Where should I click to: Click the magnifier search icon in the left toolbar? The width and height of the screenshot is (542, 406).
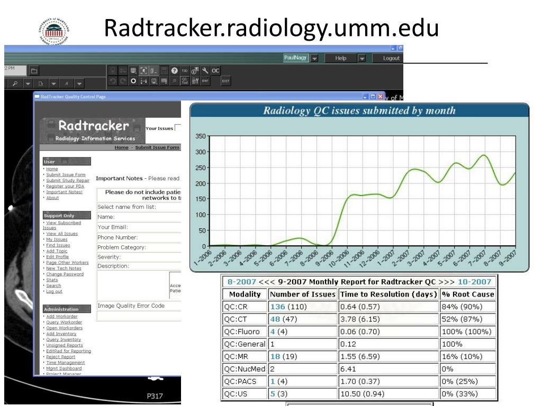coord(15,84)
